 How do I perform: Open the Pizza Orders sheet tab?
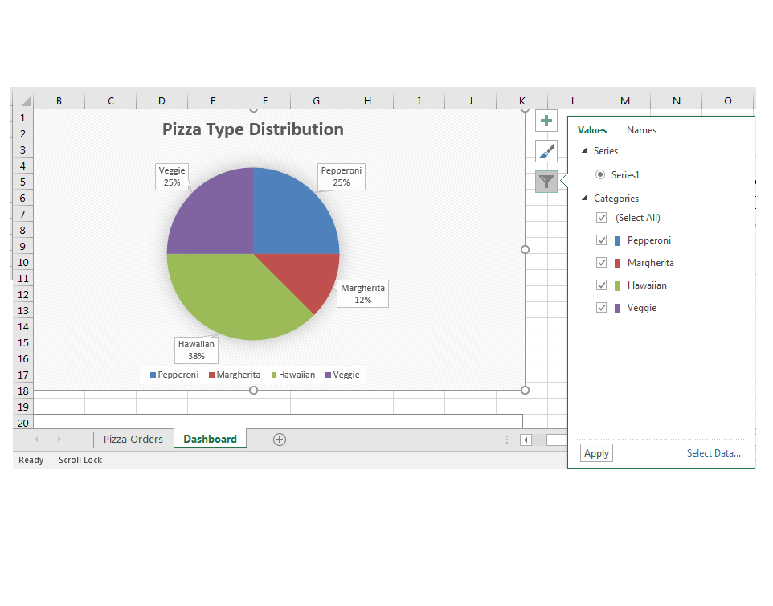[133, 440]
